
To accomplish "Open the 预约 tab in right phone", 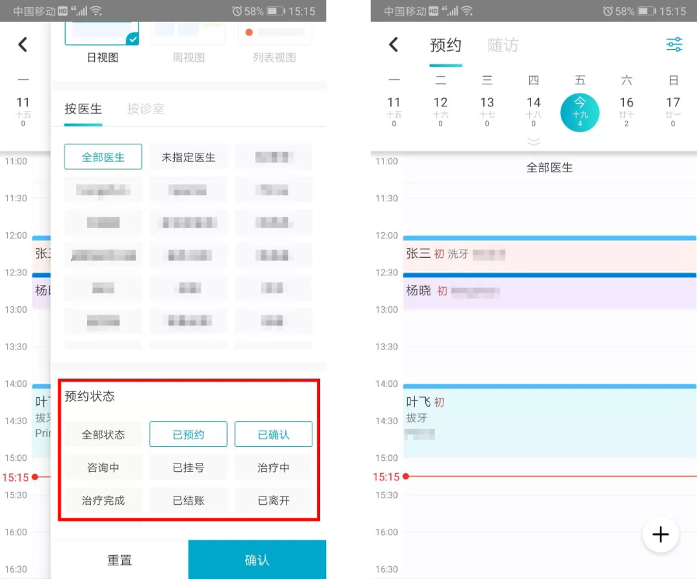I will (x=445, y=45).
